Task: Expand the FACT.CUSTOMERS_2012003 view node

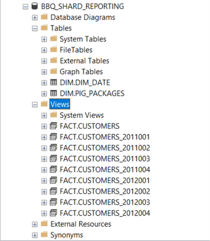Action: click(44, 202)
